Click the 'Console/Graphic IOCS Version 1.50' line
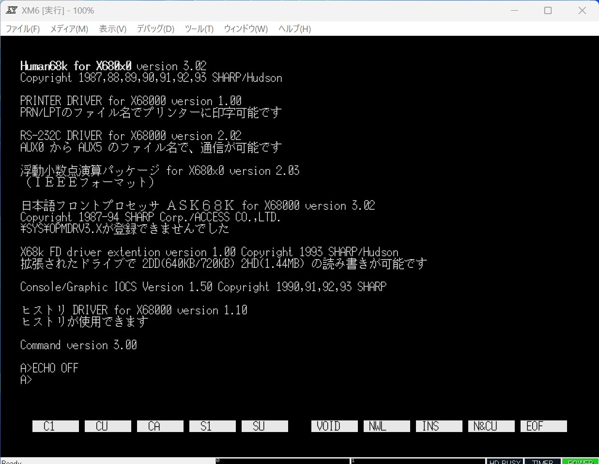Viewport: 599px width, 464px height. point(203,287)
